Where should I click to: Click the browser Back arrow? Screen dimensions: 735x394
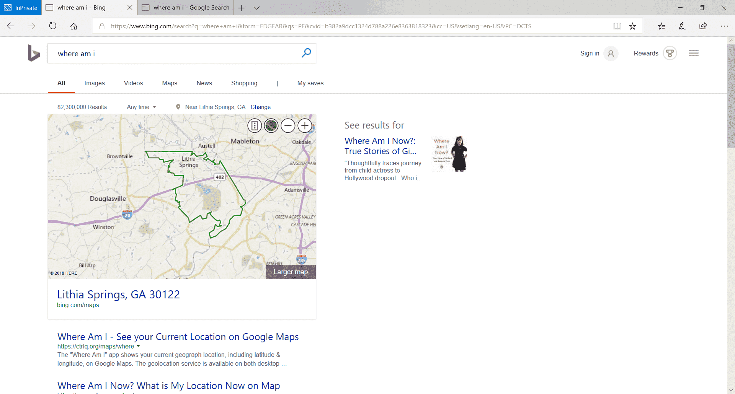(x=11, y=26)
